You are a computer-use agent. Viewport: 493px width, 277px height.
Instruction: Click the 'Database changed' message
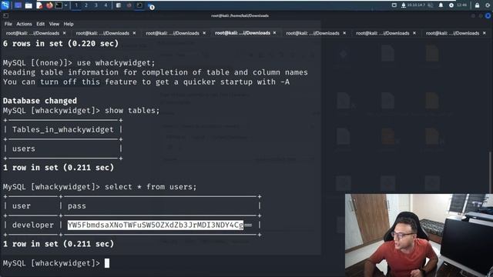tap(40, 101)
